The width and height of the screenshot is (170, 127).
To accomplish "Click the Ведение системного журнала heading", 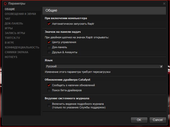I will [67, 98].
